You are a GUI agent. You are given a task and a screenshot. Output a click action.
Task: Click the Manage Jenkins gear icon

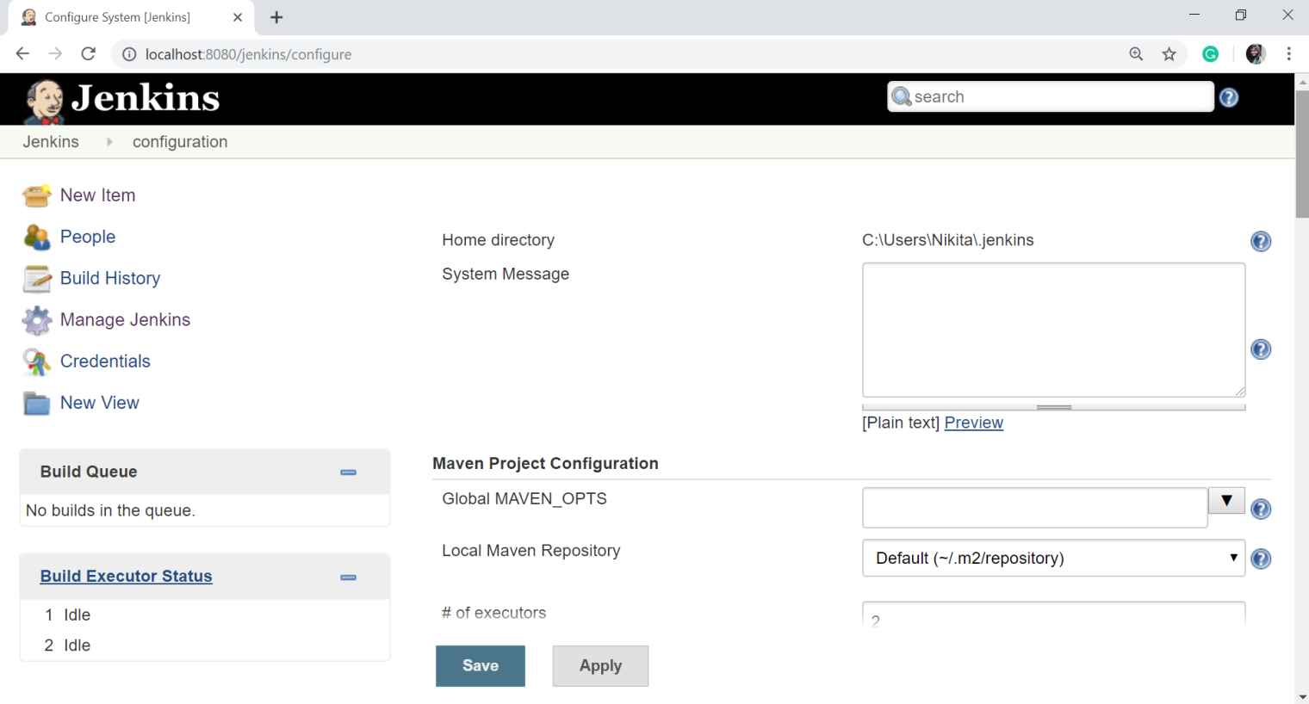[36, 320]
